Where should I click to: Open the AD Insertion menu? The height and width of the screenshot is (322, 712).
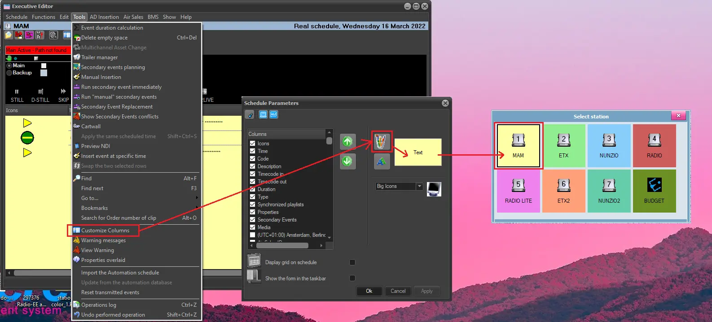pyautogui.click(x=104, y=17)
